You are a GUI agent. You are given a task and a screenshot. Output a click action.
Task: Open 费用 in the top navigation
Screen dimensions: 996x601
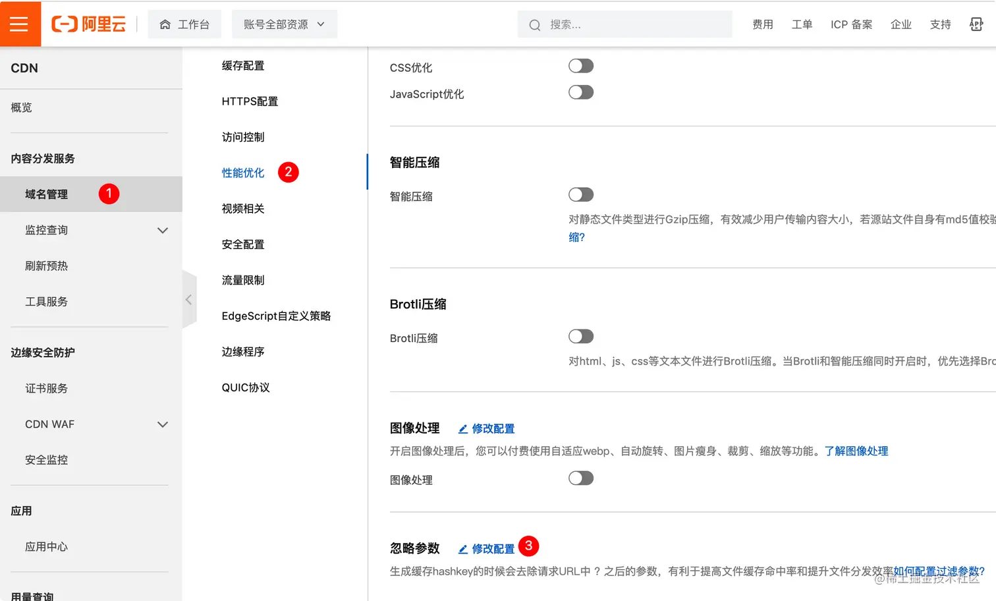tap(763, 24)
